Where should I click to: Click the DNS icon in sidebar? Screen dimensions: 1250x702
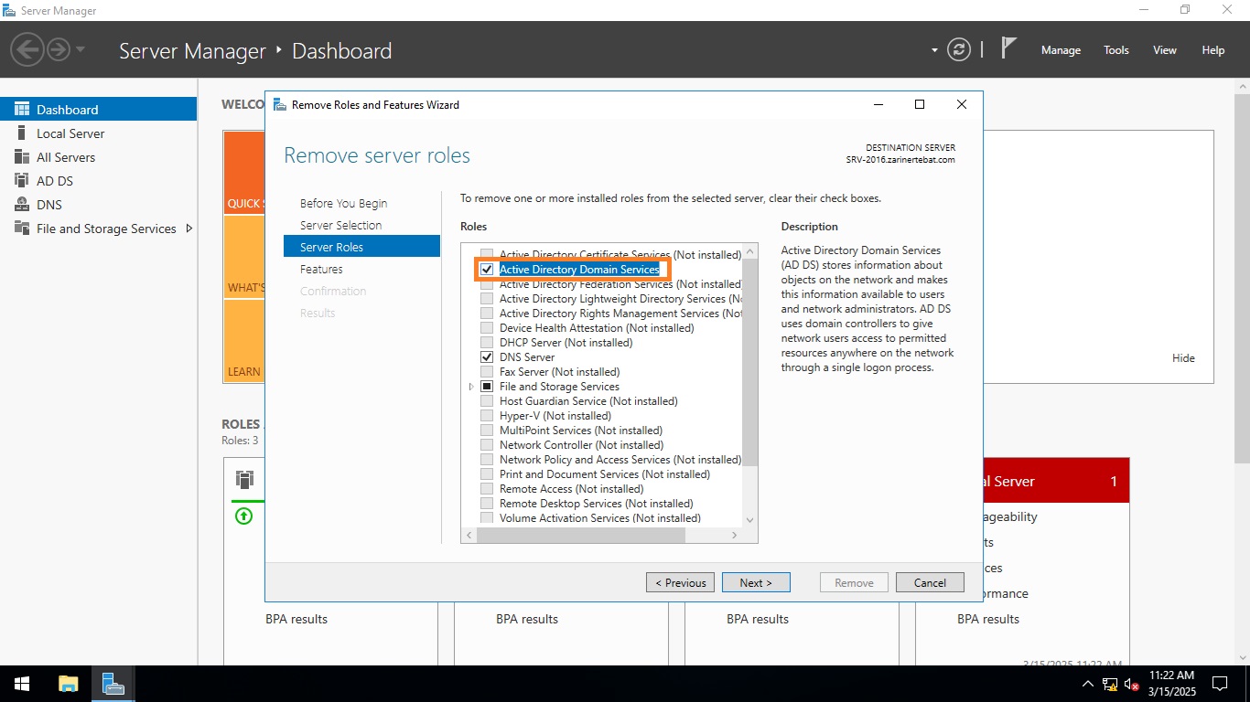pos(22,205)
